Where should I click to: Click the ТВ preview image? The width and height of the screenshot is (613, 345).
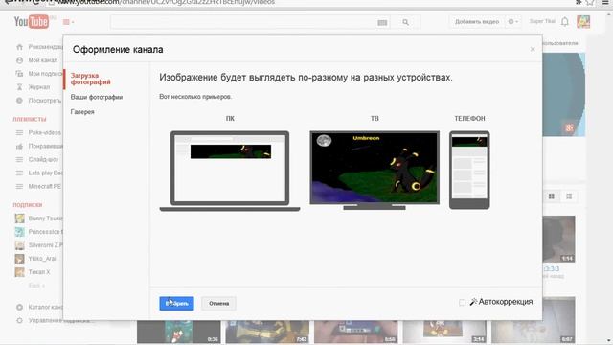[x=375, y=171]
